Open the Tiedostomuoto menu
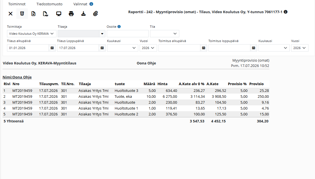 tap(49, 4)
